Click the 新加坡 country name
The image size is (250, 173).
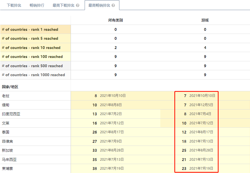(8, 150)
